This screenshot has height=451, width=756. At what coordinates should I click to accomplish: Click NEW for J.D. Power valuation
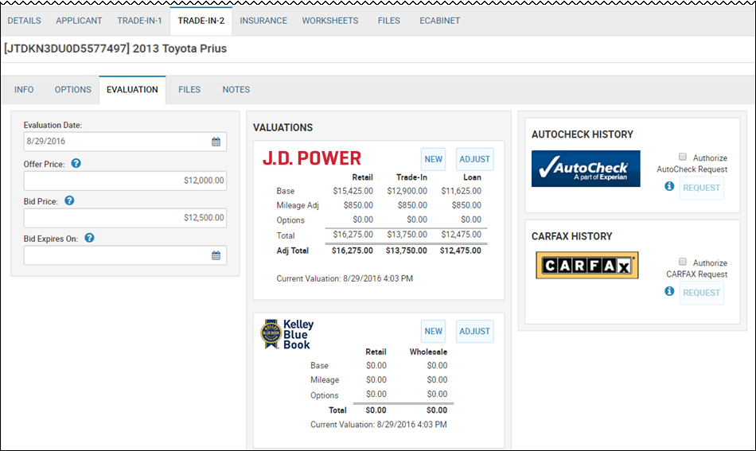434,159
